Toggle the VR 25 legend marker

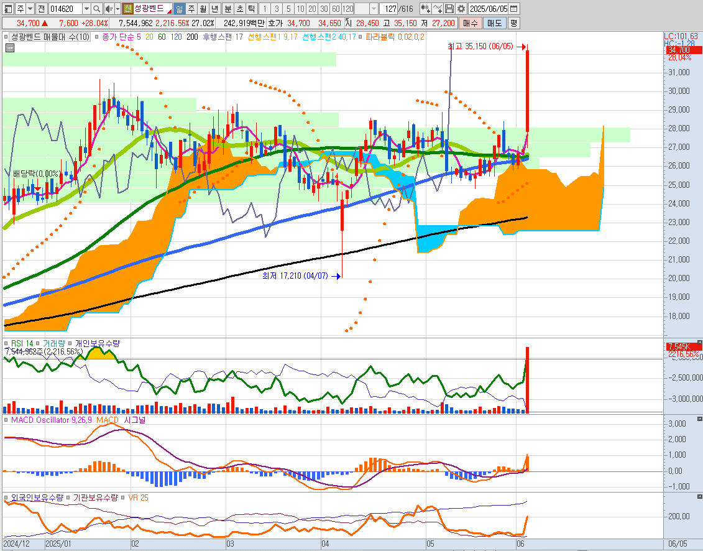tap(123, 498)
